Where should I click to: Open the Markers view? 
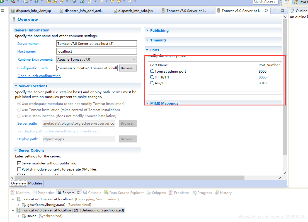(x=20, y=193)
